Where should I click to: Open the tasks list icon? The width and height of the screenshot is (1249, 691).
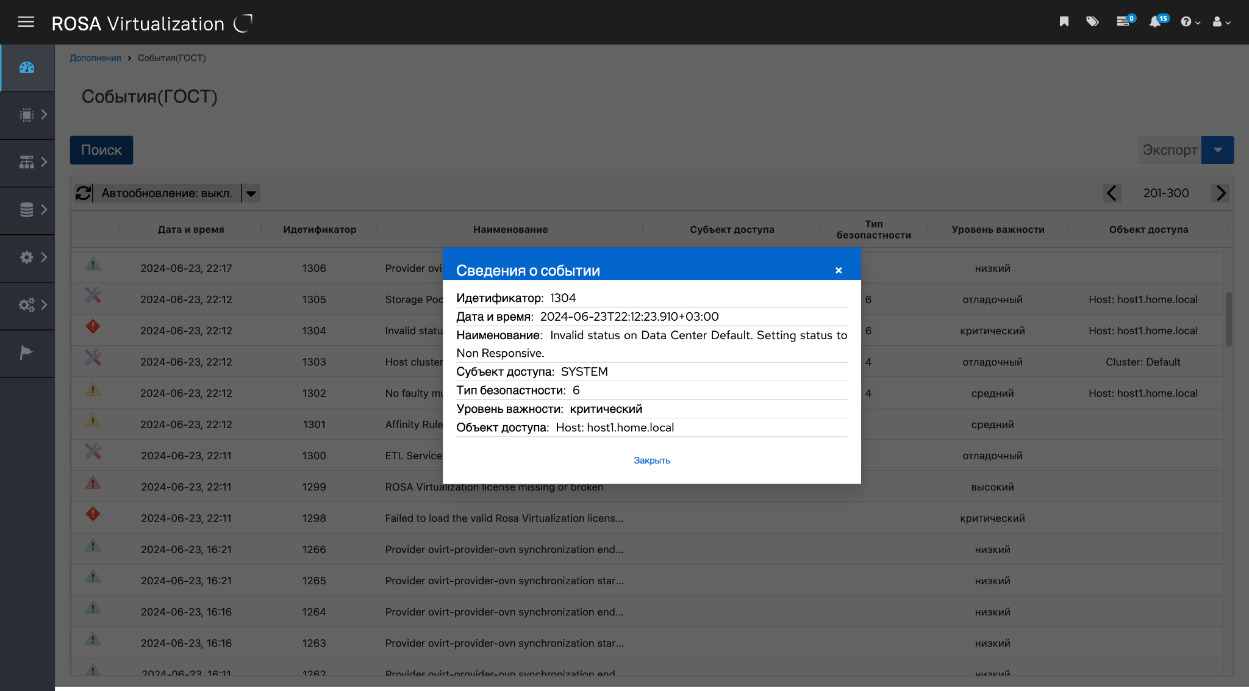click(1123, 22)
